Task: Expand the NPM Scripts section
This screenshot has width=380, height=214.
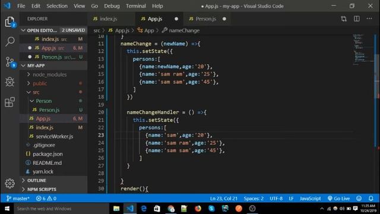Action: pos(53,189)
